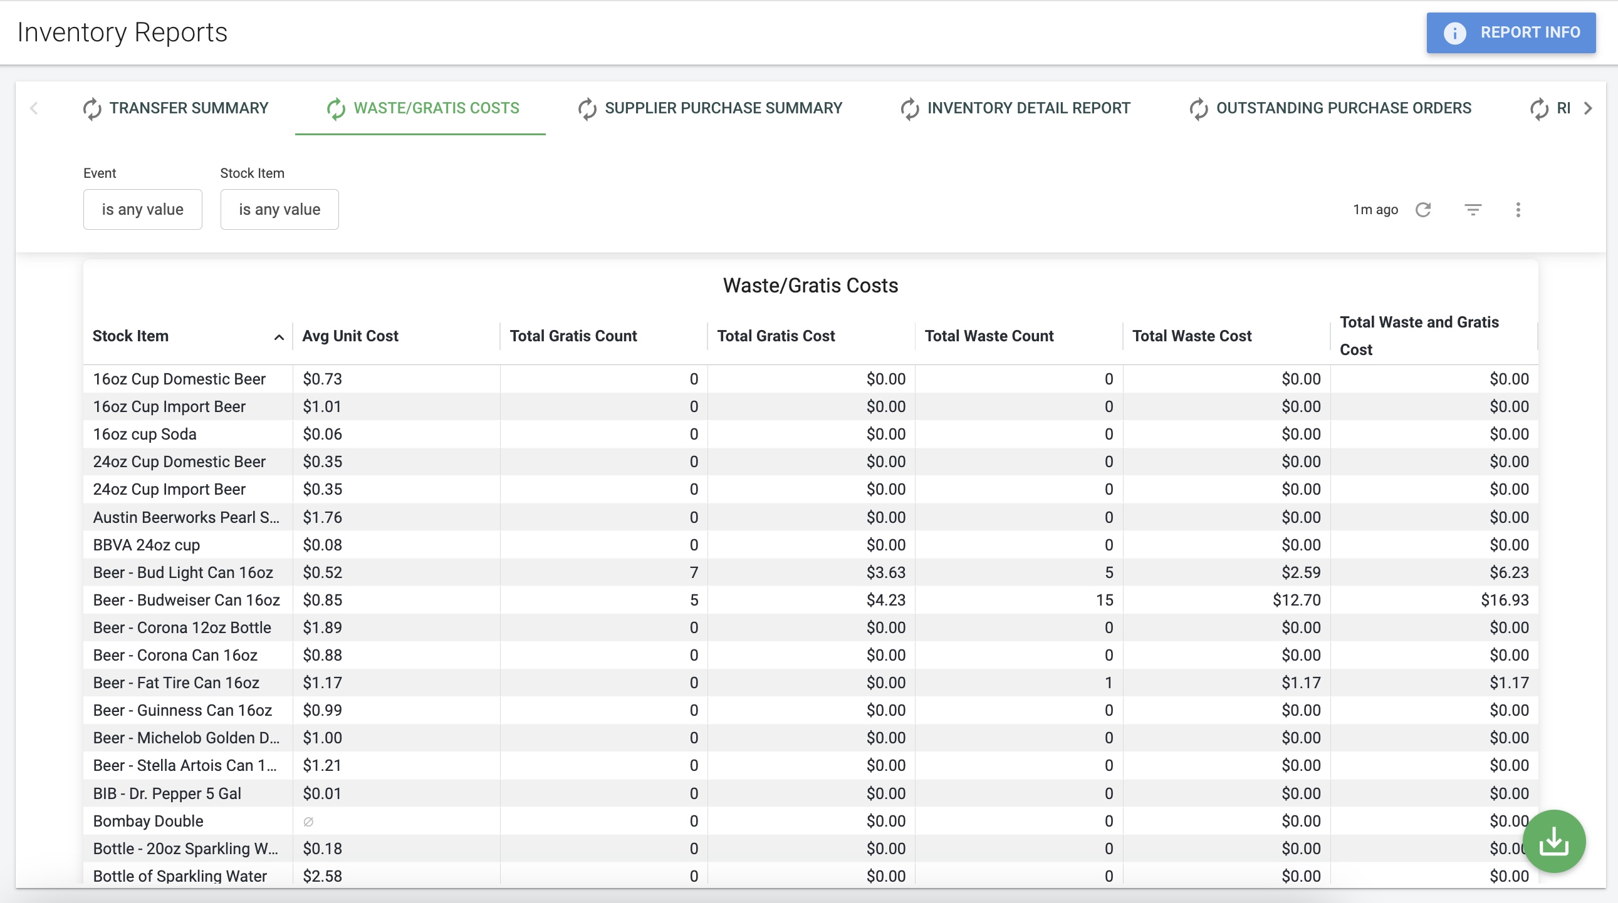Open the filter icon next to the refresh control
This screenshot has height=903, width=1618.
[1473, 210]
